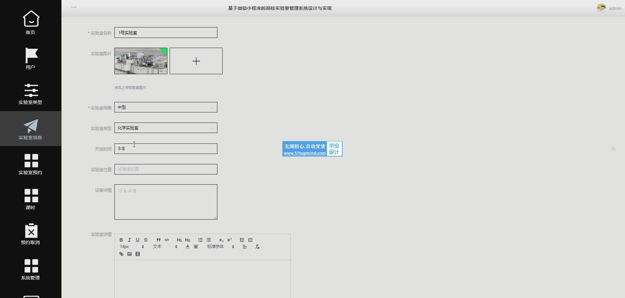625x298 pixels.
Task: Click the clear formatting icon
Action: click(x=257, y=247)
